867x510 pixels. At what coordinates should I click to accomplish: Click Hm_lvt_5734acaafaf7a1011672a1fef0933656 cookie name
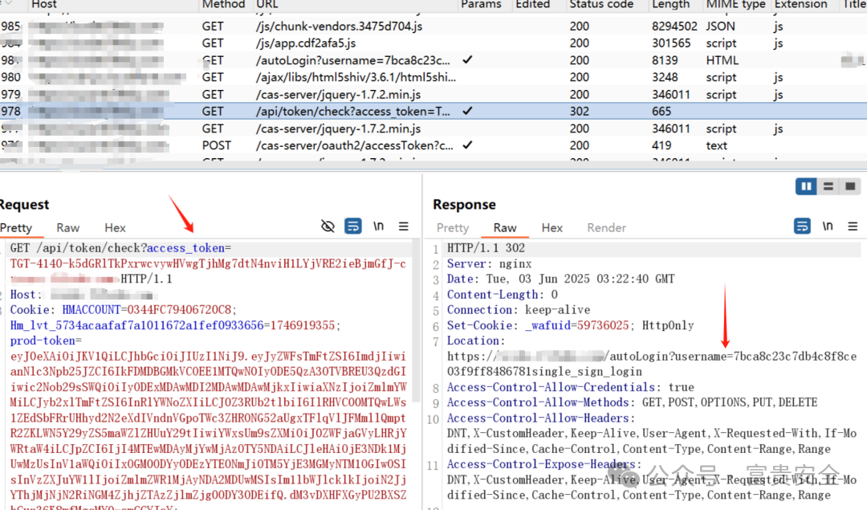(137, 325)
